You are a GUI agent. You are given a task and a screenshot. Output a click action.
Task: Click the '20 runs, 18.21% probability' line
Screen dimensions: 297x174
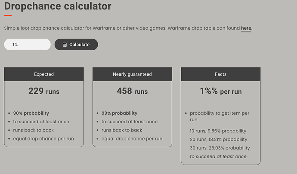(219, 140)
